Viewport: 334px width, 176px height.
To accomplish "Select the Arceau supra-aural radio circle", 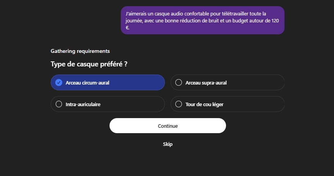I will coord(178,82).
